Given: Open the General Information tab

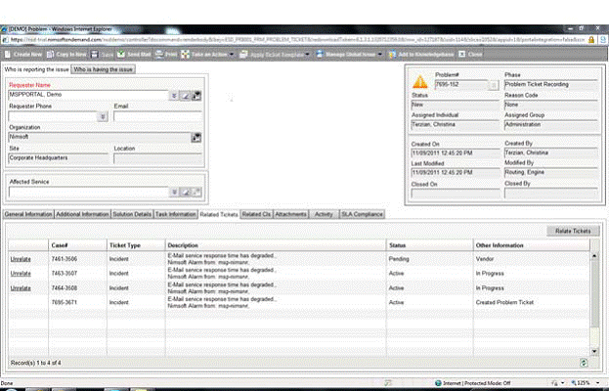Looking at the screenshot, I should click(28, 214).
